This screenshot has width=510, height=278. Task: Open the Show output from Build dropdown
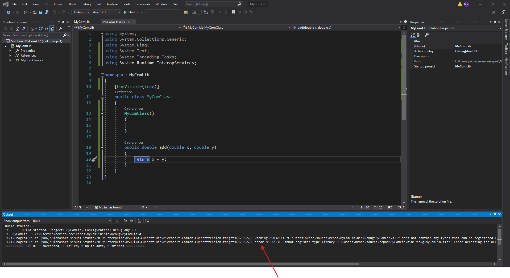(72, 221)
